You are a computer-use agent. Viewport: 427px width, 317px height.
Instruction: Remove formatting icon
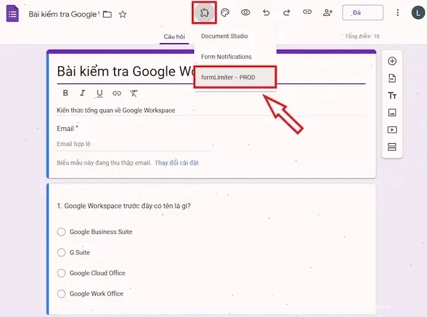[134, 93]
